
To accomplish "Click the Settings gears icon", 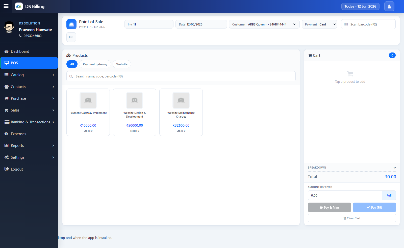I will tap(7, 157).
